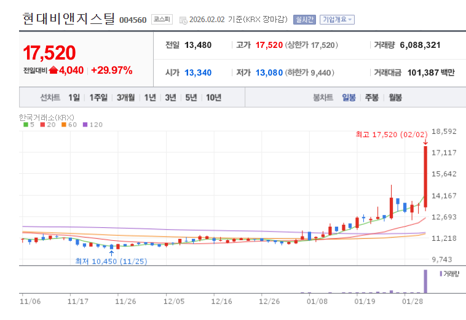
Task: Select the 1주일 line chart tab
Action: pyautogui.click(x=98, y=98)
